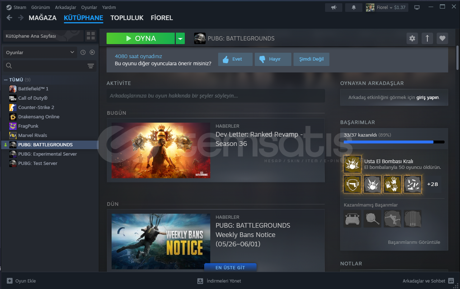Click the green OYNA play button
460x289 pixels.
click(141, 38)
